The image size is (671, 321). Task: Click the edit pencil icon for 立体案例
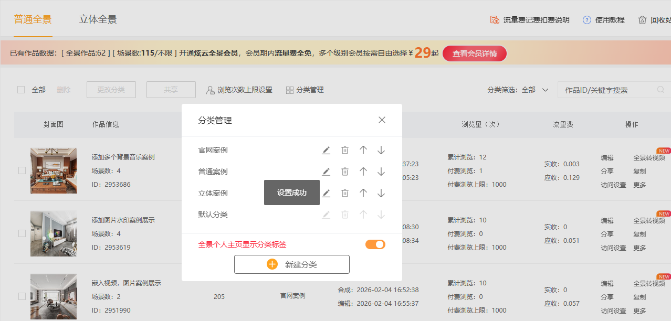tap(326, 194)
